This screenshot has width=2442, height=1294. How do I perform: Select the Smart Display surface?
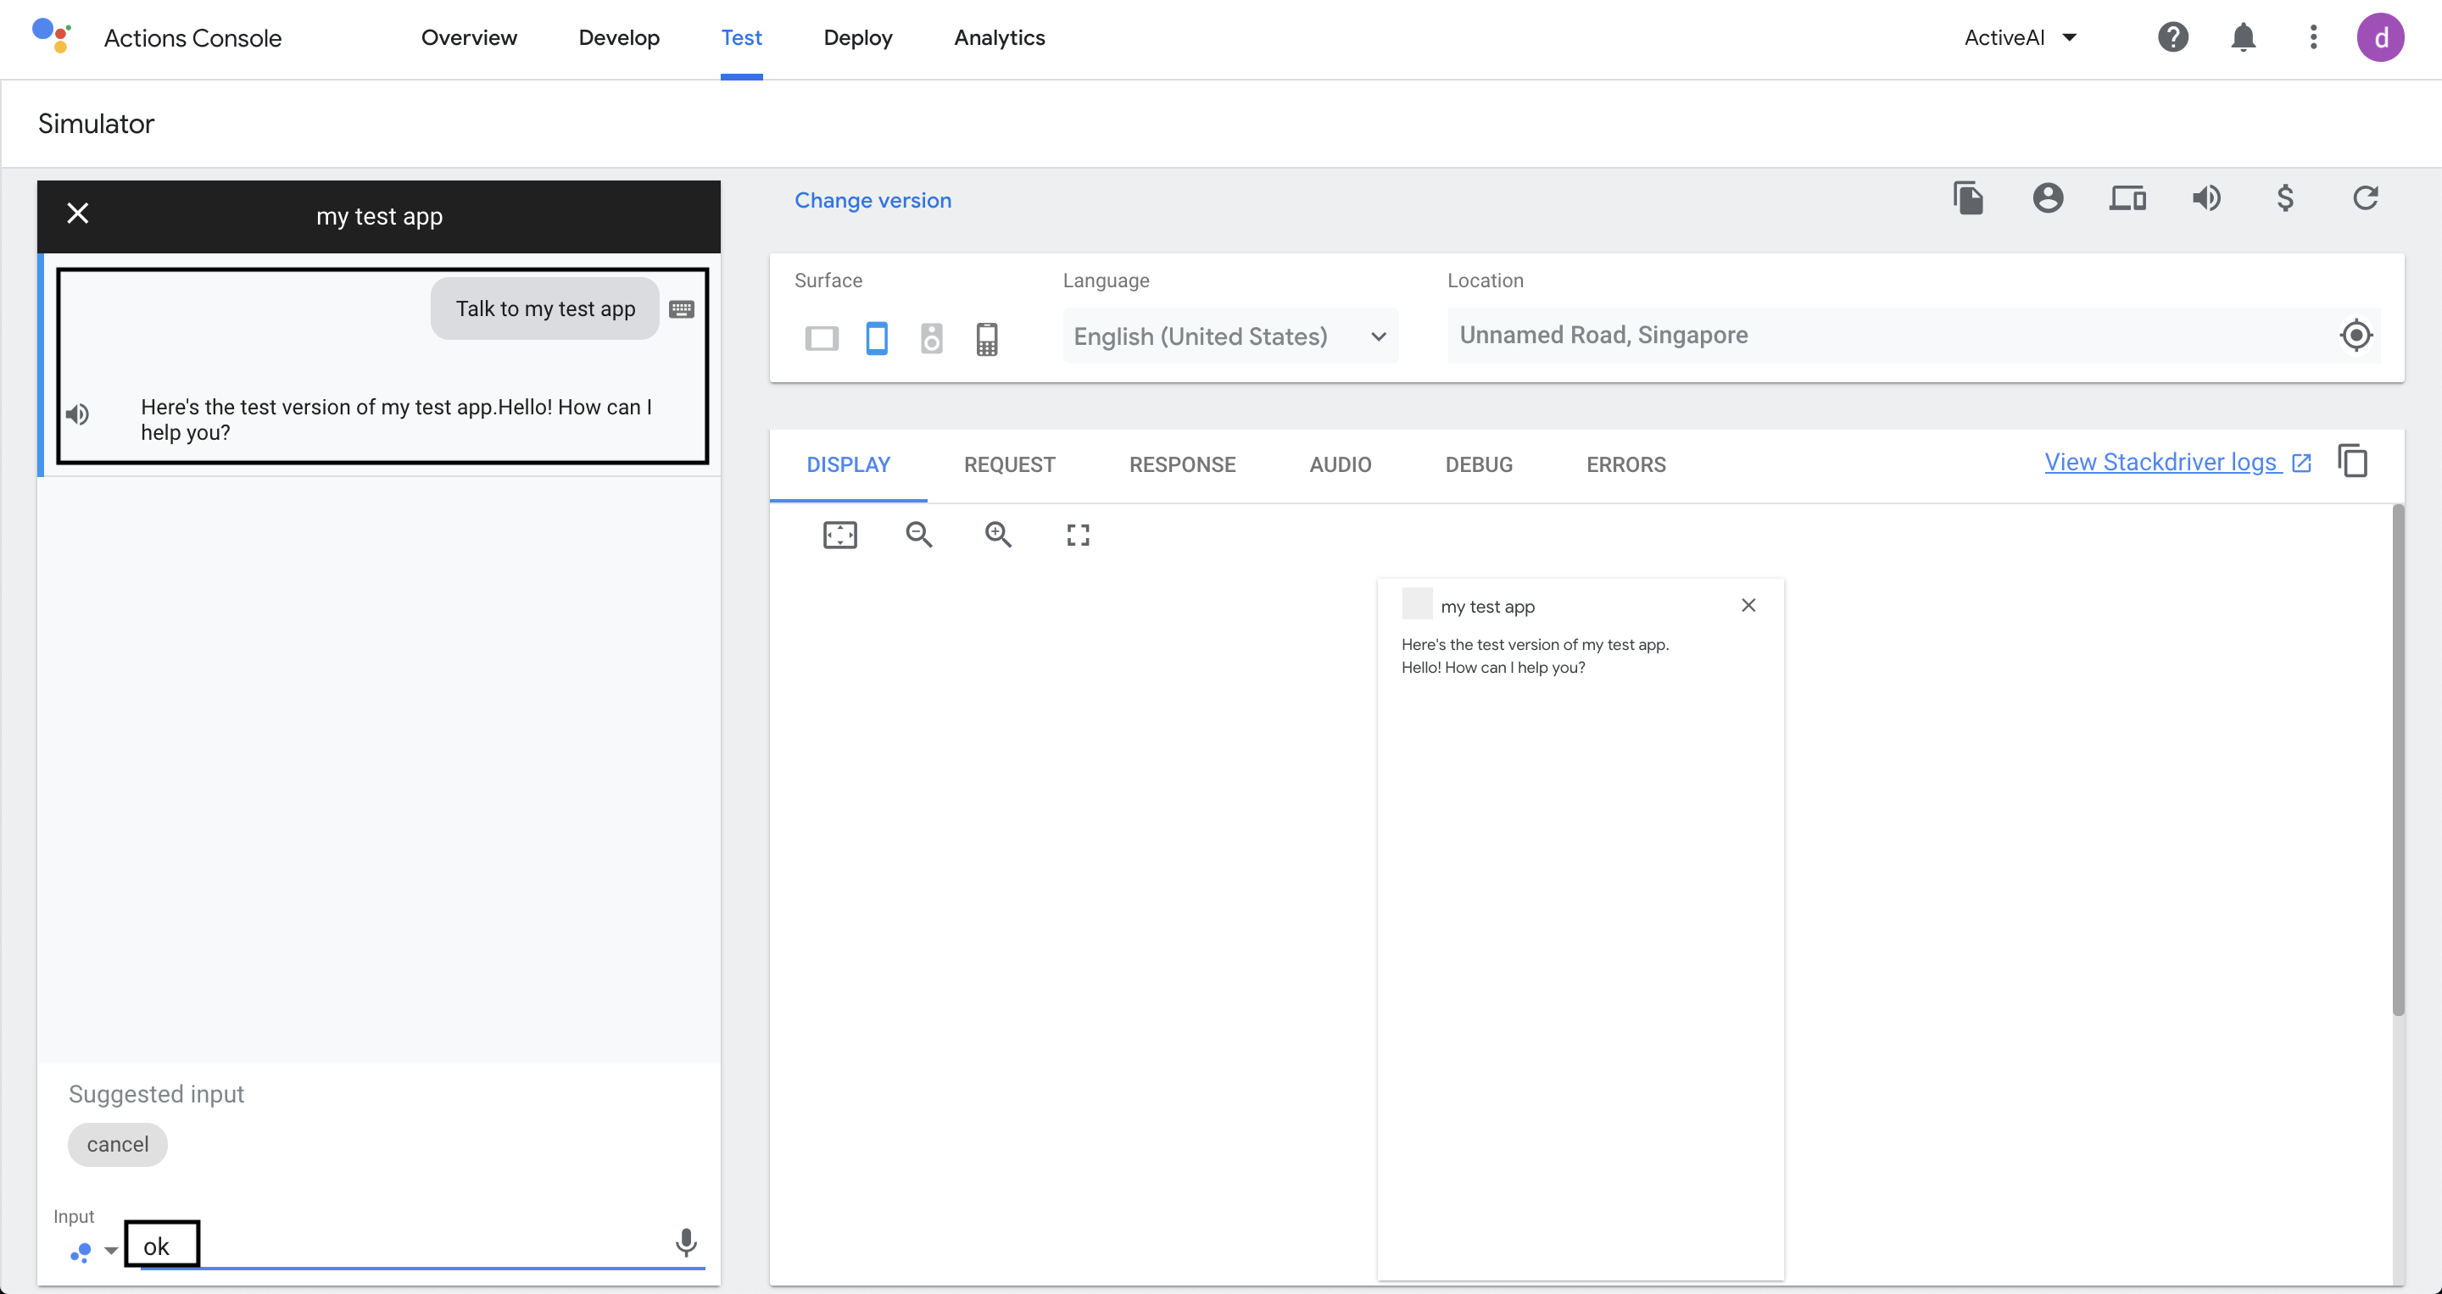pos(822,338)
